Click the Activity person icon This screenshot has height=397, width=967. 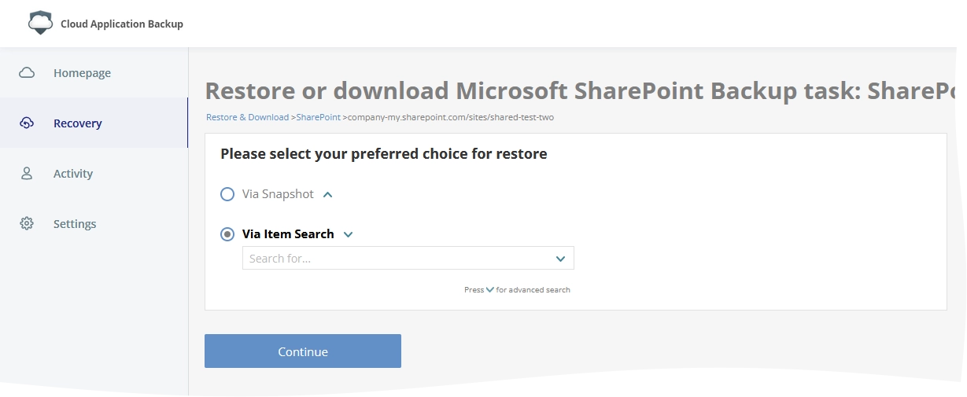point(27,174)
